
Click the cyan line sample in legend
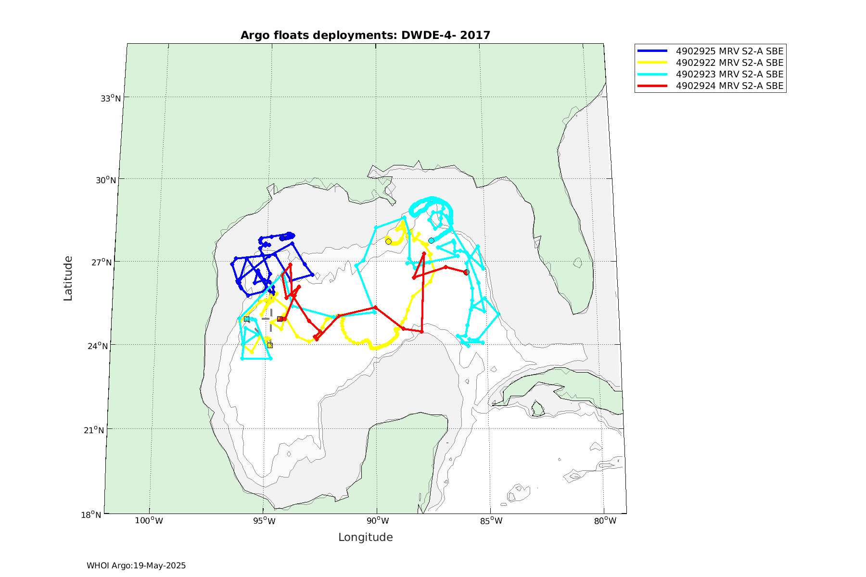point(652,74)
